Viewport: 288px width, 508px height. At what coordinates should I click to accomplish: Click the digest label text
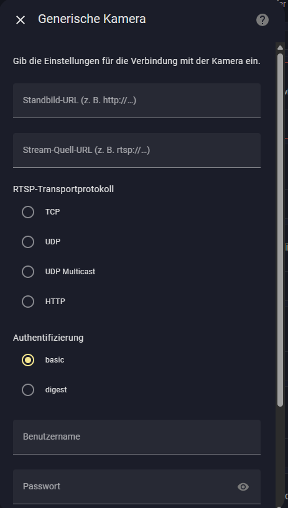(56, 390)
